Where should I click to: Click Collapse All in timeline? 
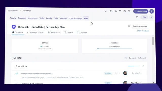tap(142, 58)
